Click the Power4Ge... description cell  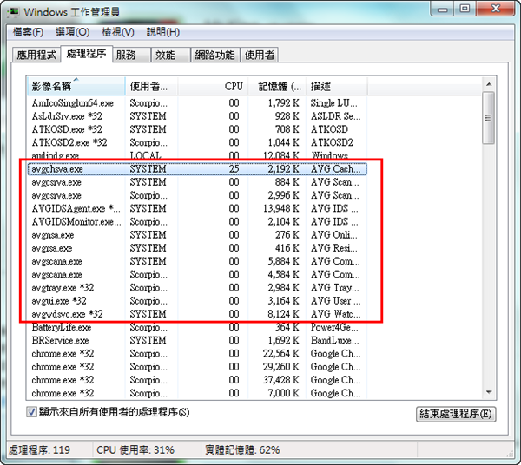pos(334,327)
